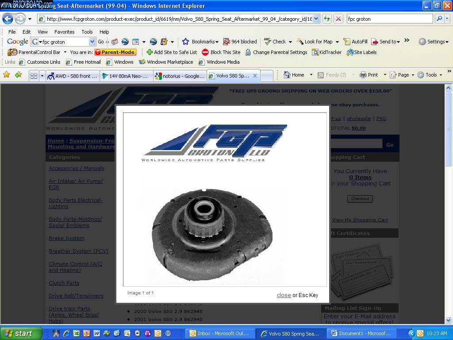Expand the address bar URL dropdown
The height and width of the screenshot is (340, 453).
pos(316,19)
